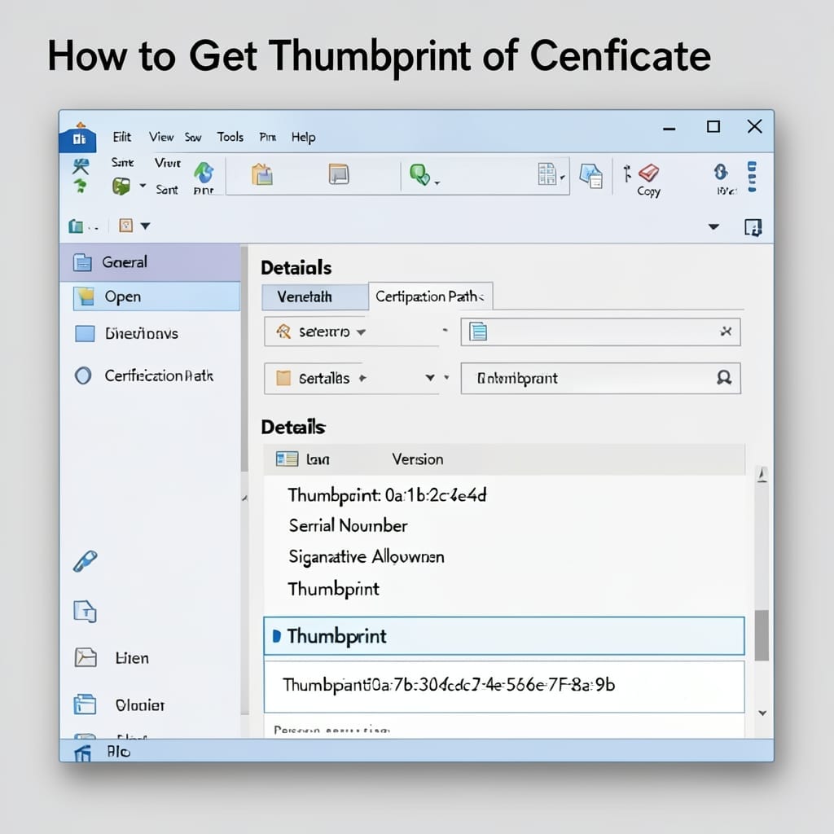Open the Help menu
The height and width of the screenshot is (834, 834).
pyautogui.click(x=303, y=138)
